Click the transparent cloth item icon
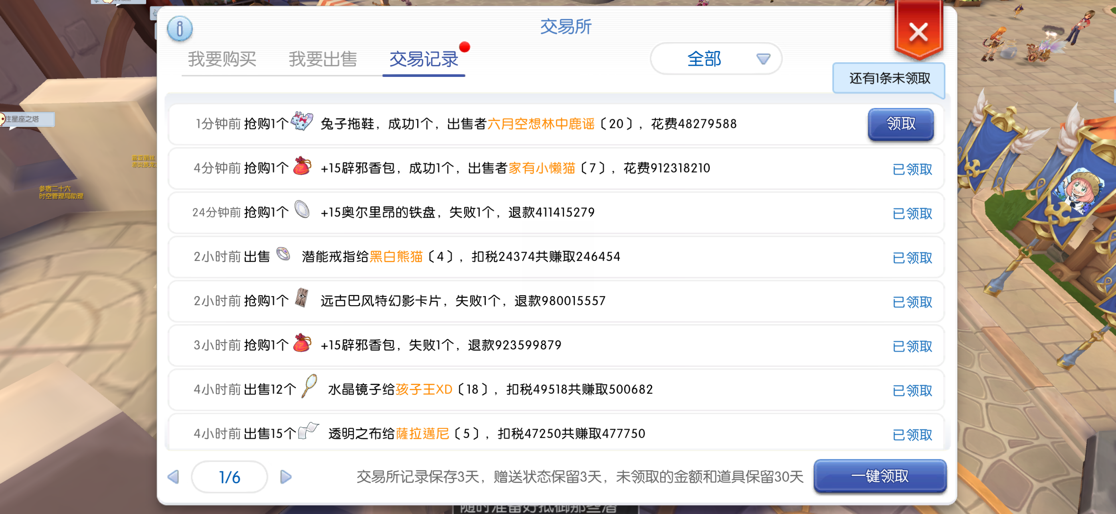The width and height of the screenshot is (1116, 514). pyautogui.click(x=309, y=430)
